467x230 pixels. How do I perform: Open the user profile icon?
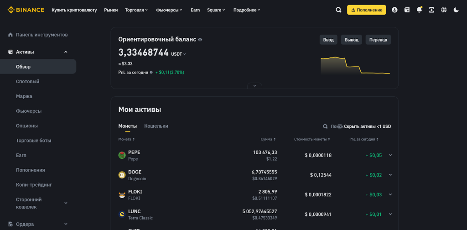pyautogui.click(x=394, y=10)
